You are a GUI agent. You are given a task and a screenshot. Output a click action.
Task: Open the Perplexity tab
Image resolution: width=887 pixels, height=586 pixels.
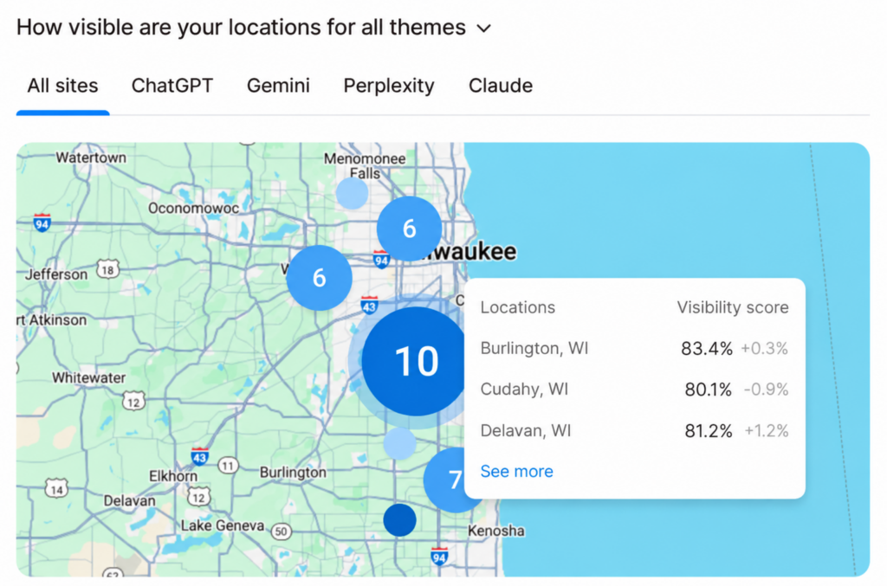[389, 86]
